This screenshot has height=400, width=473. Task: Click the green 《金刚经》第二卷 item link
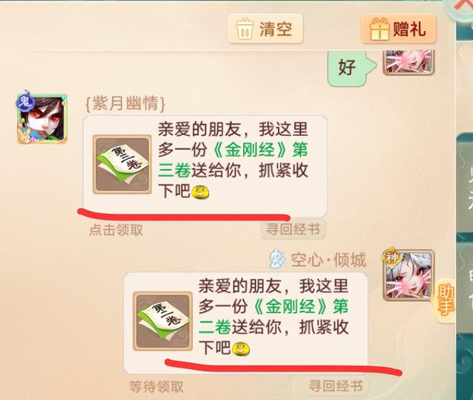click(273, 317)
